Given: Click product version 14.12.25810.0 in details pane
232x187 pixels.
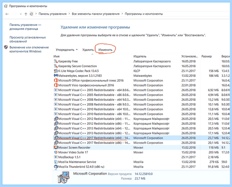Looking at the screenshot, I should click(x=143, y=174).
